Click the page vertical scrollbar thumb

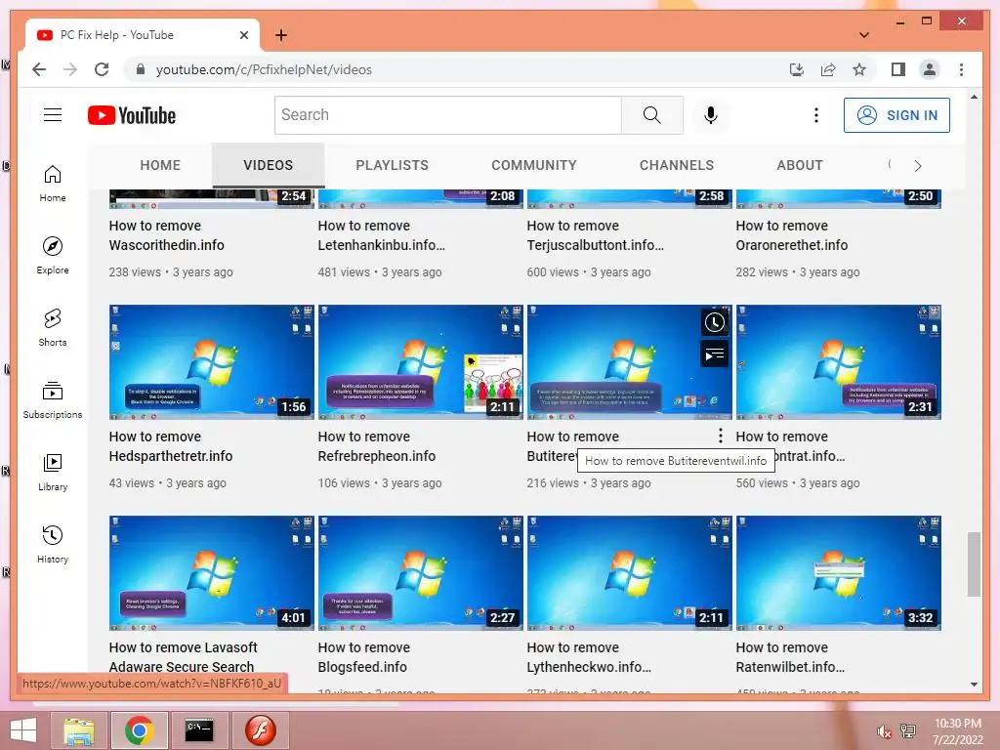[974, 564]
